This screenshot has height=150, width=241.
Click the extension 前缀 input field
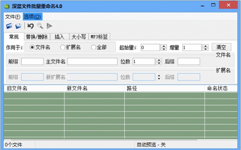[33, 77]
